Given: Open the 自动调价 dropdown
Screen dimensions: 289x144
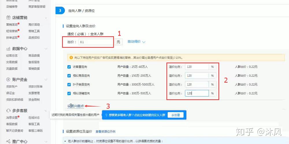Looking at the screenshot, I should click(136, 42).
